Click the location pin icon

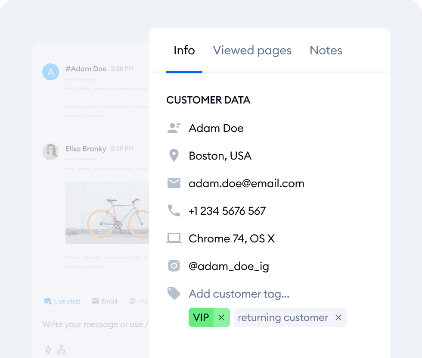tap(174, 156)
